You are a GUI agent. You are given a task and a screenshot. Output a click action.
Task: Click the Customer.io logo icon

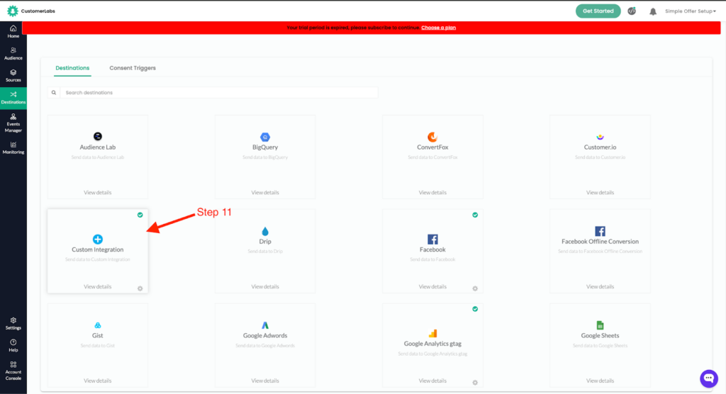[600, 137]
